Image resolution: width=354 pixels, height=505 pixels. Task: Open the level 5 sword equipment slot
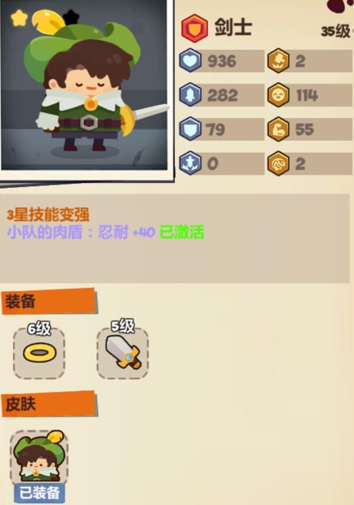click(x=123, y=353)
